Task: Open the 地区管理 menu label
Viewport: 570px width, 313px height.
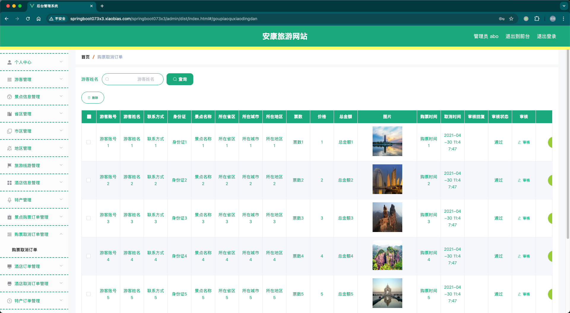Action: coord(23,148)
